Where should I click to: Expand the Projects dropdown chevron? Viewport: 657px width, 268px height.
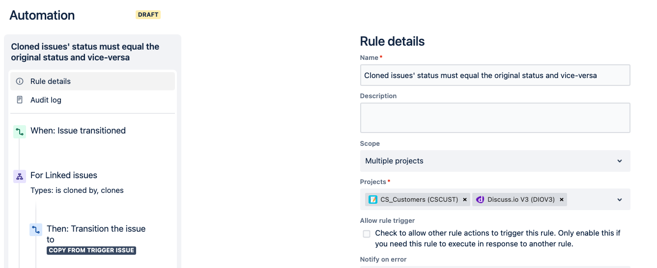coord(620,200)
